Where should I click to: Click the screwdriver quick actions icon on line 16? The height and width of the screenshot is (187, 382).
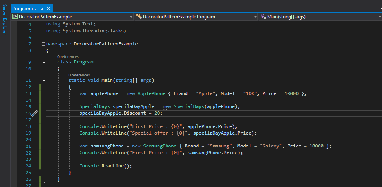pyautogui.click(x=34, y=113)
